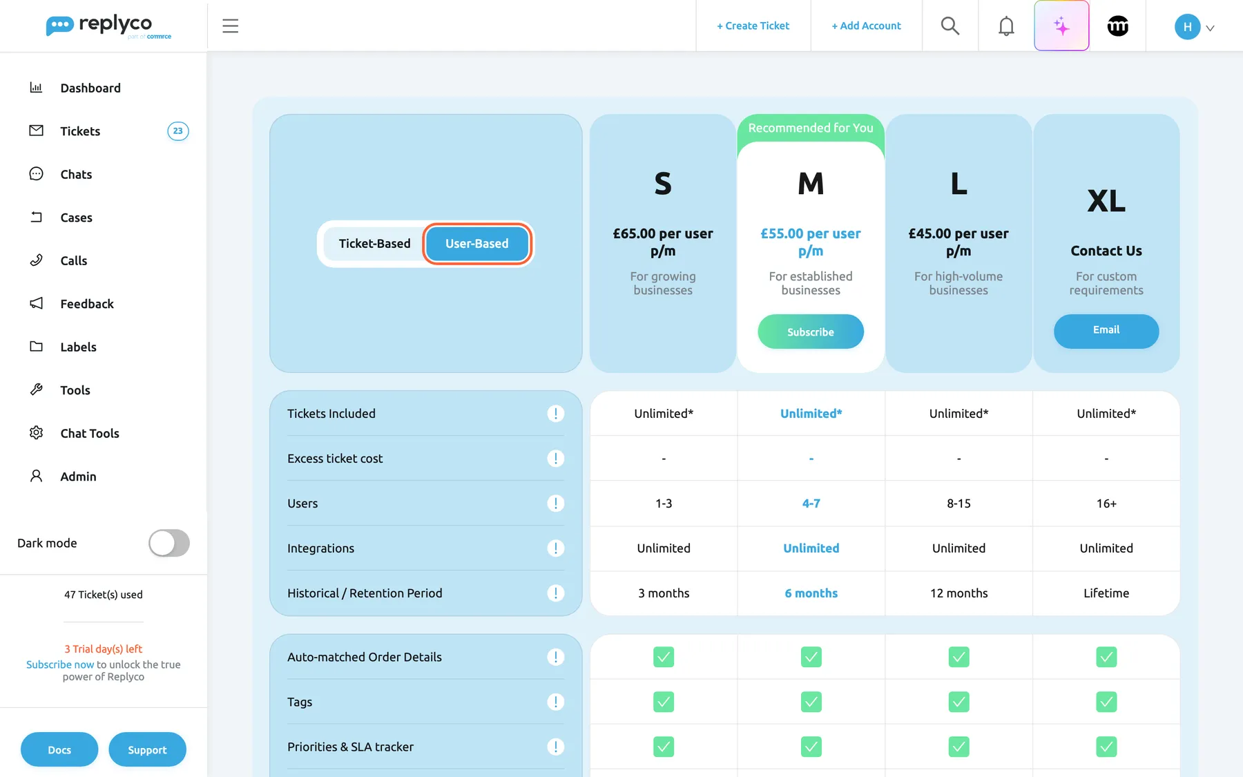Screen dimensions: 1243x777
Task: Subscribe to the M plan
Action: [811, 332]
